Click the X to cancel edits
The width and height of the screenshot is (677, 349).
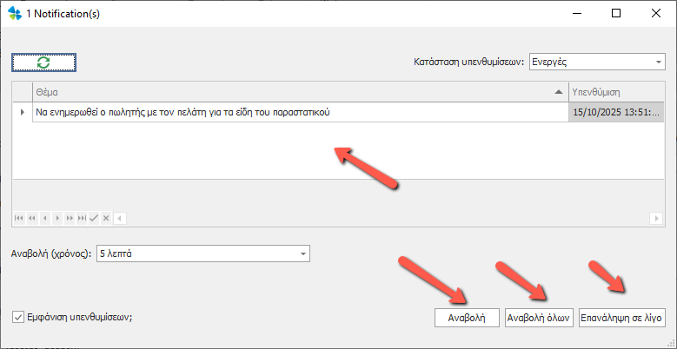(x=106, y=218)
